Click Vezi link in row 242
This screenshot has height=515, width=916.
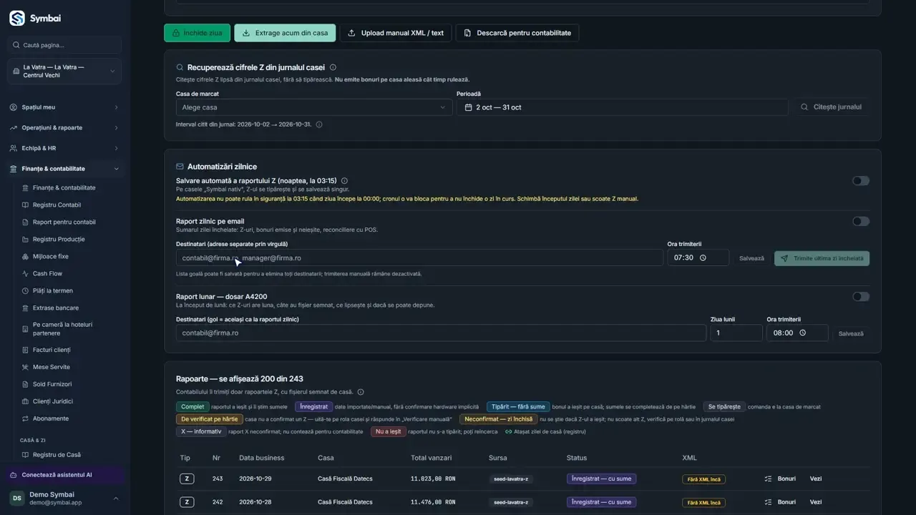click(816, 502)
